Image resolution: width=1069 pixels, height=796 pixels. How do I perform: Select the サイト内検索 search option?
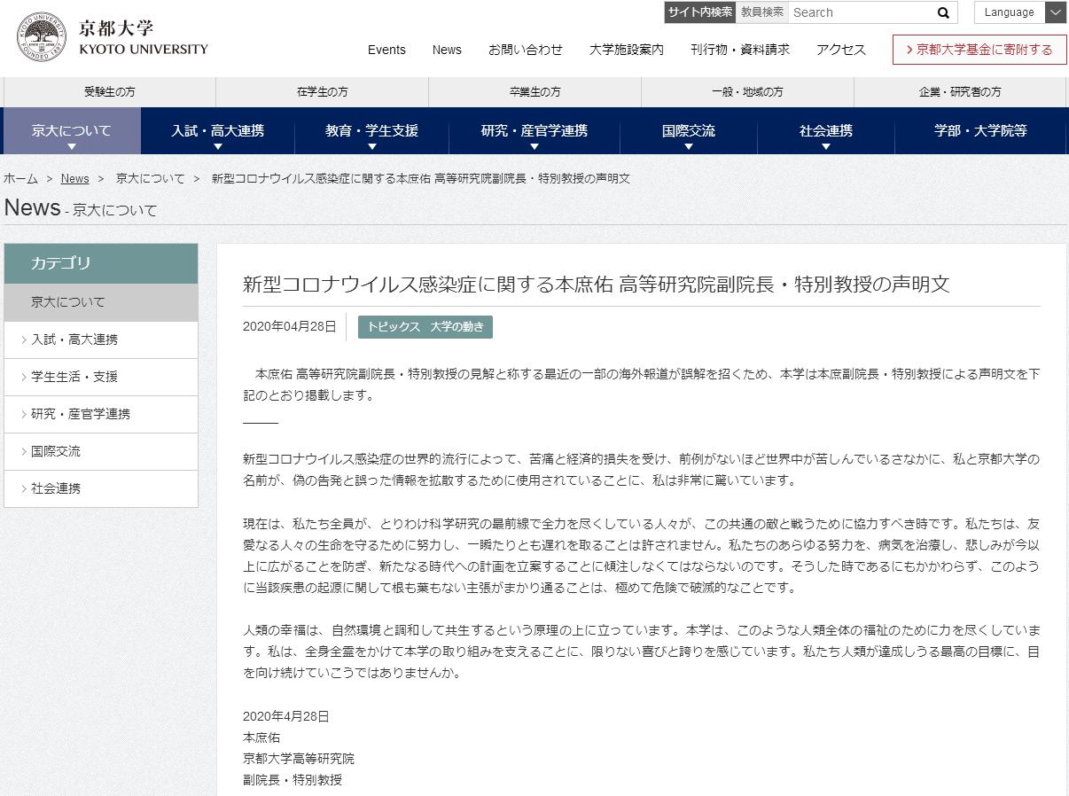699,12
